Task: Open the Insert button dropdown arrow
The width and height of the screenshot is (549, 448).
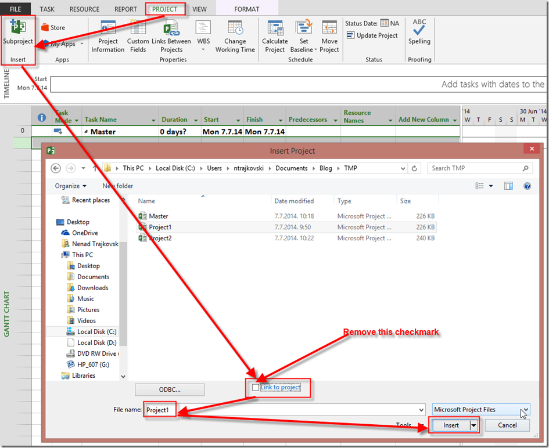Action: coord(474,425)
